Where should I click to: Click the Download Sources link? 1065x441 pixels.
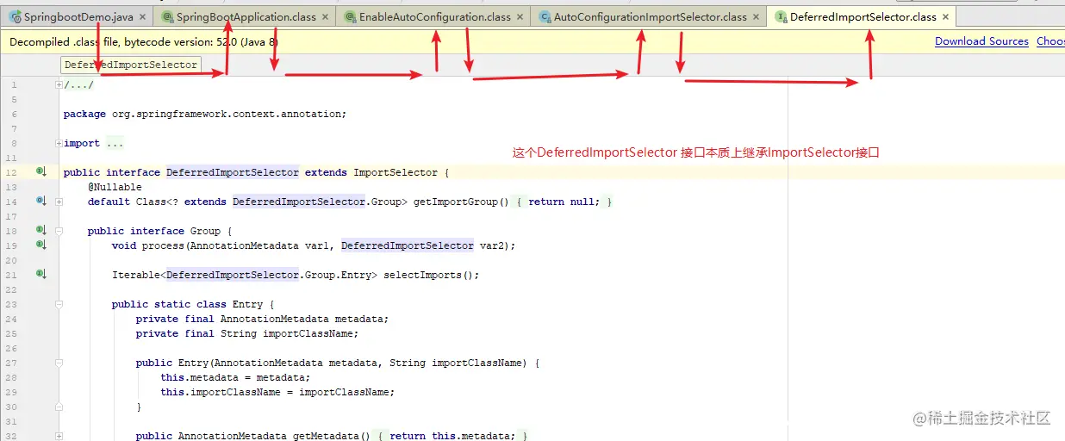click(x=981, y=41)
